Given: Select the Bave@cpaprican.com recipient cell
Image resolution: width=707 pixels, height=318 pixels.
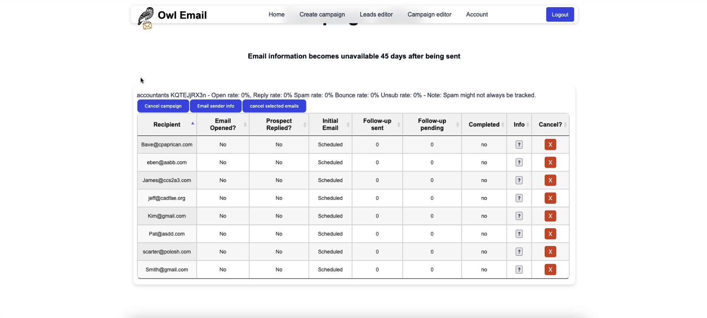Looking at the screenshot, I should click(167, 145).
